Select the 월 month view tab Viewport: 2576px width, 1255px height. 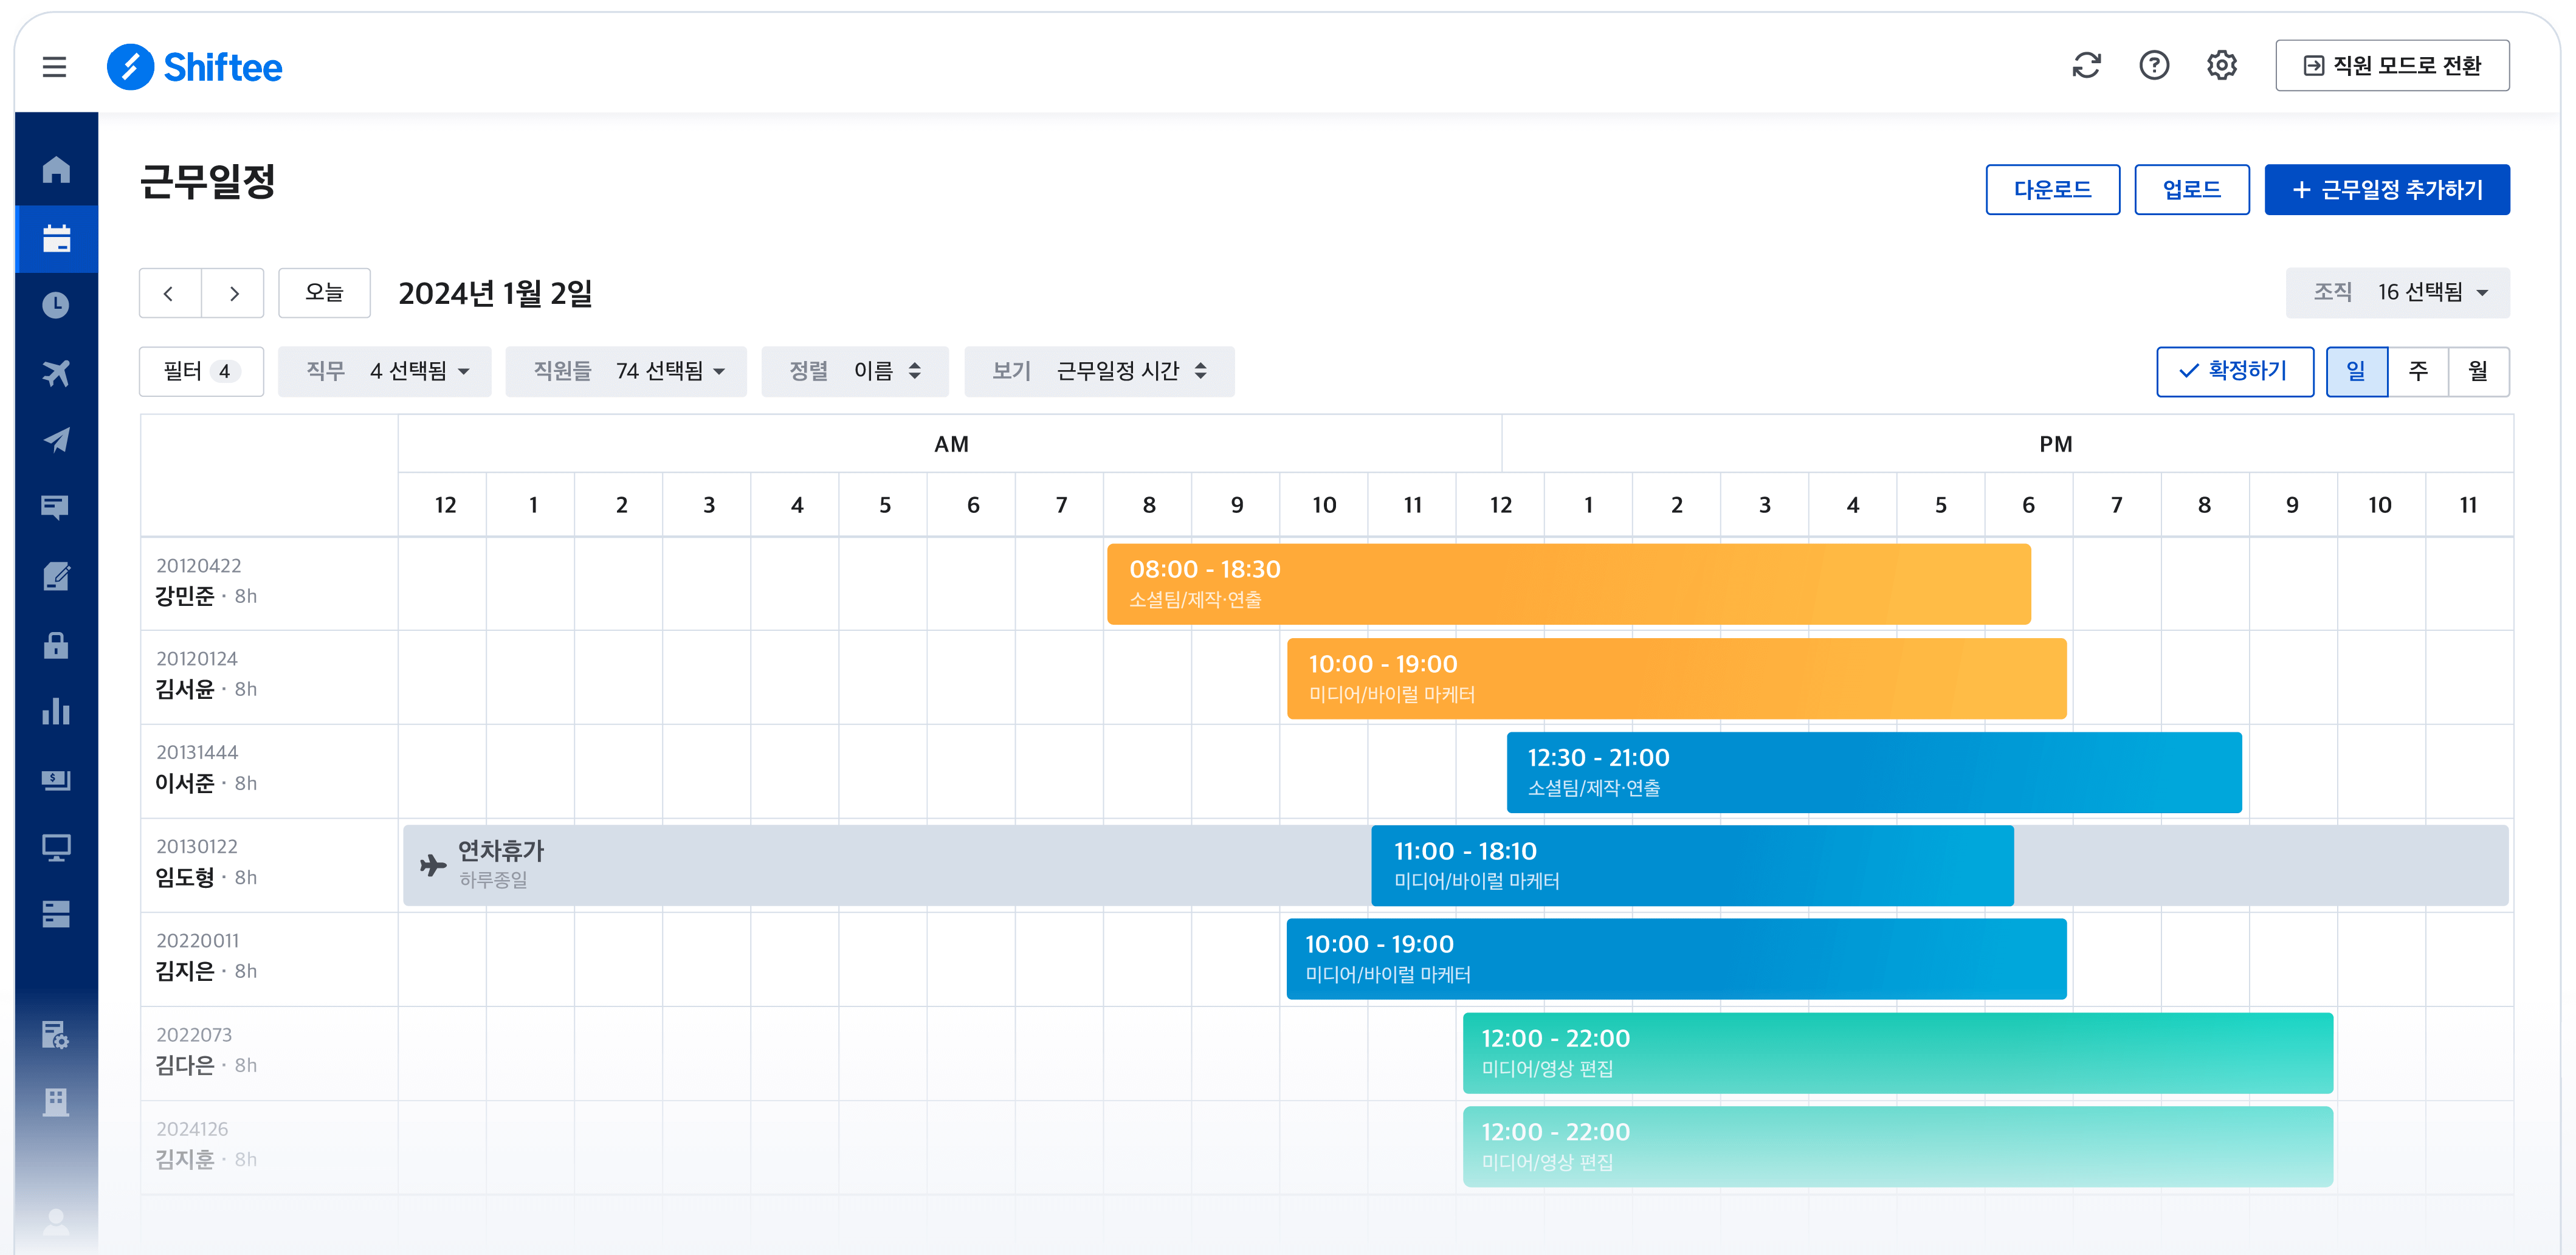tap(2478, 372)
